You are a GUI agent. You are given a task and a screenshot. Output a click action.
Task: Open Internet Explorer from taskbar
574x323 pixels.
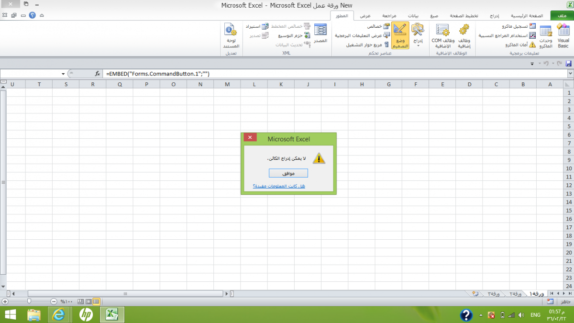59,315
